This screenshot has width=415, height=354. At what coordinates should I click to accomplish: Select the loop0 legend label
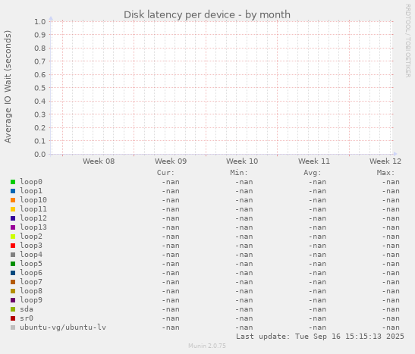(x=31, y=182)
